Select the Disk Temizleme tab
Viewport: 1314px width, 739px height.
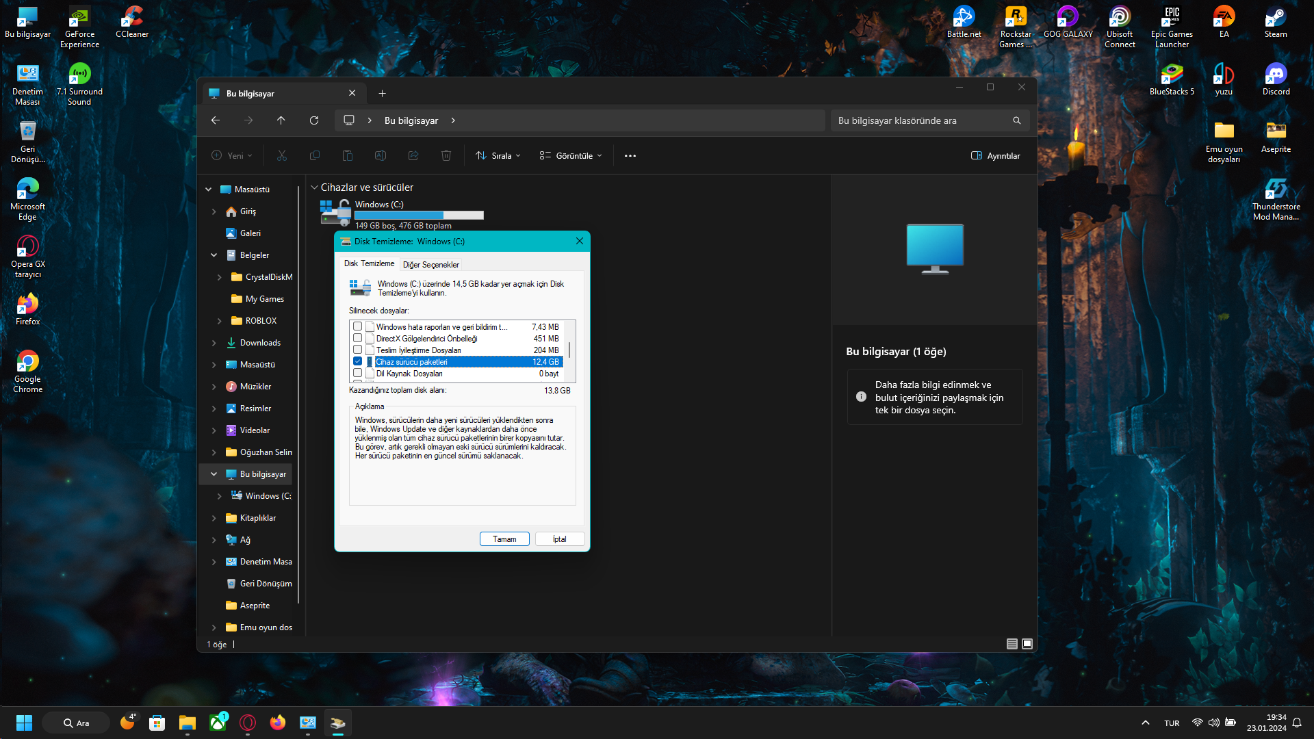pos(369,263)
